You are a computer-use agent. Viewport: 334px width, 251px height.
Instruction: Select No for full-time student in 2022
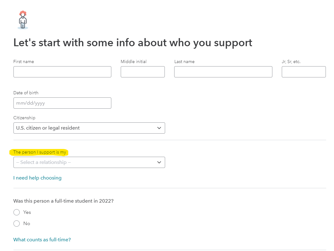17,224
